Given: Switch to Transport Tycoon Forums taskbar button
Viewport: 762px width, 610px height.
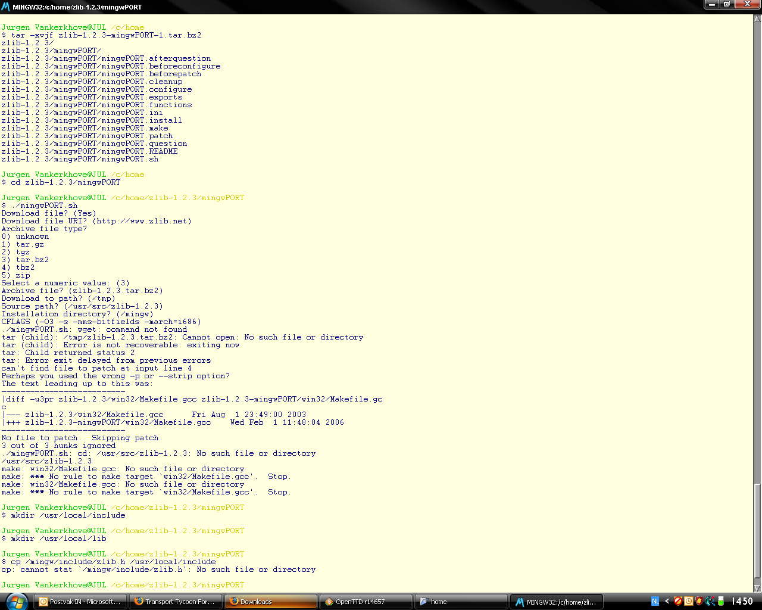Looking at the screenshot, I should 176,602.
